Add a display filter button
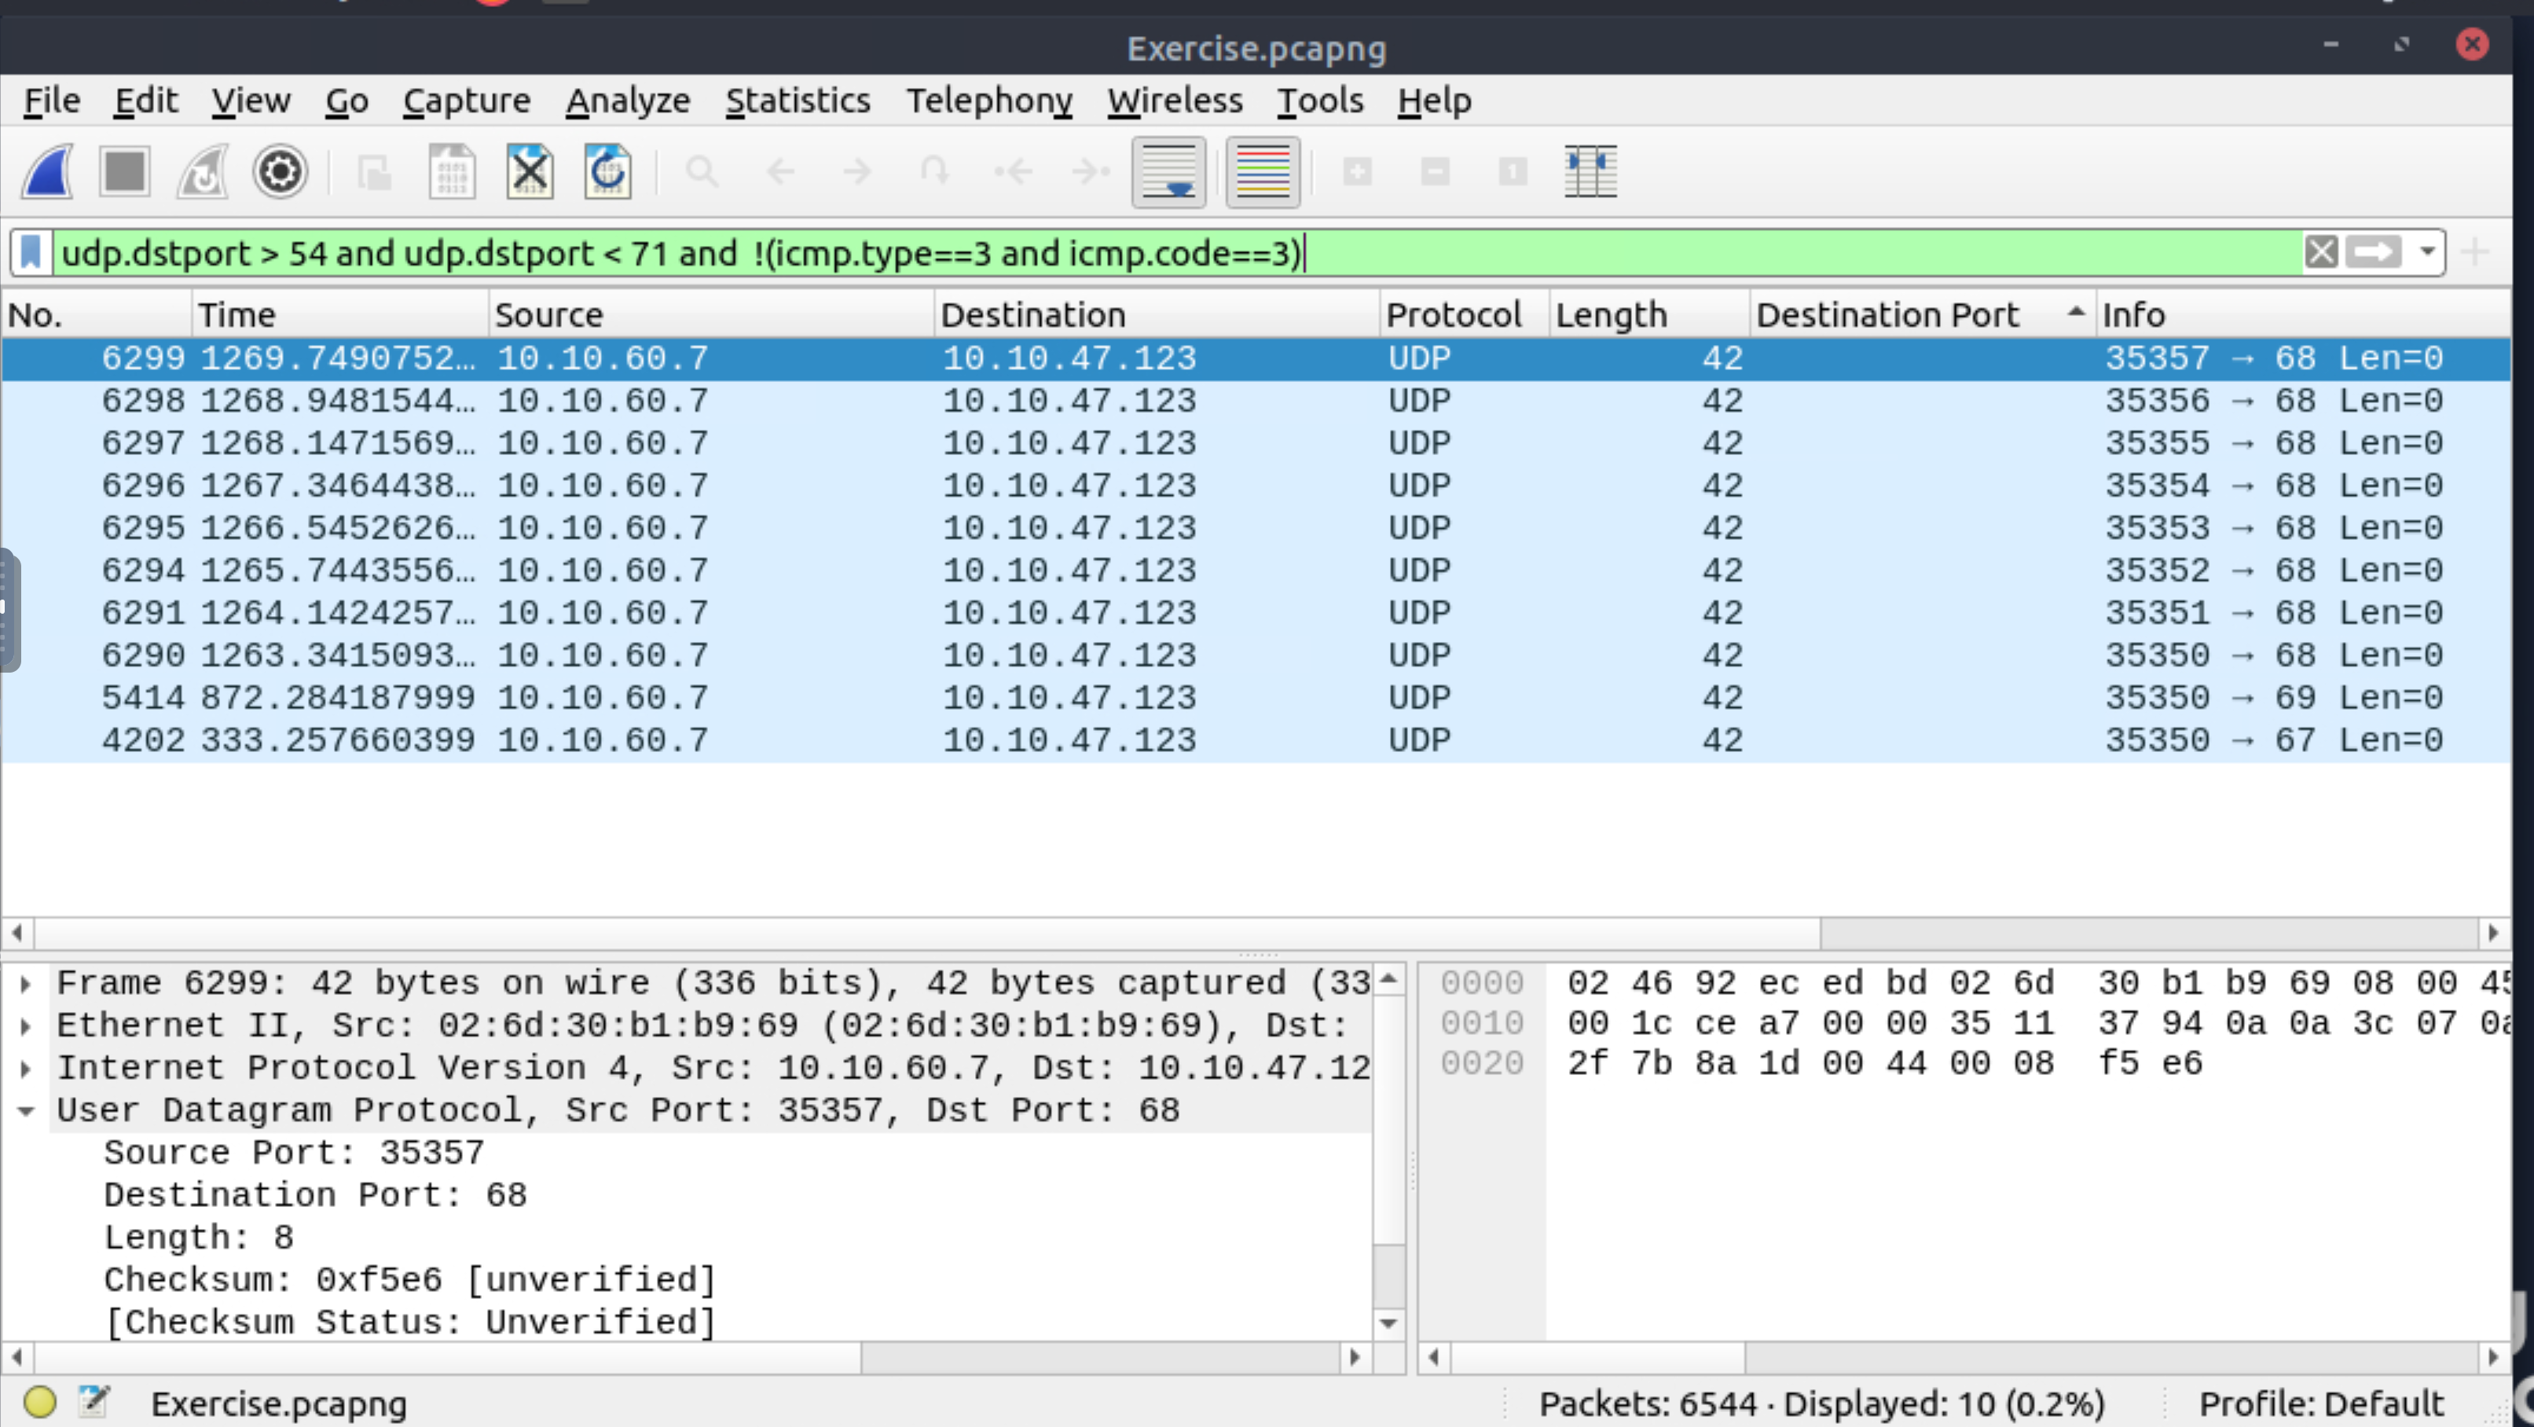The height and width of the screenshot is (1427, 2534). [x=2475, y=253]
